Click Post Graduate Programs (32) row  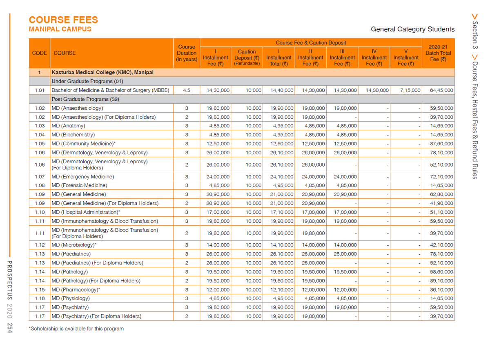pyautogui.click(x=242, y=99)
